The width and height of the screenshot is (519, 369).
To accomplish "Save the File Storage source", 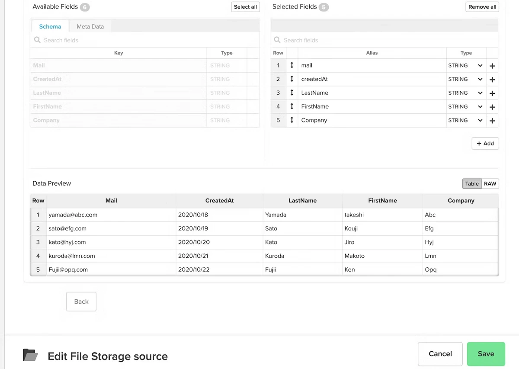I will point(486,354).
